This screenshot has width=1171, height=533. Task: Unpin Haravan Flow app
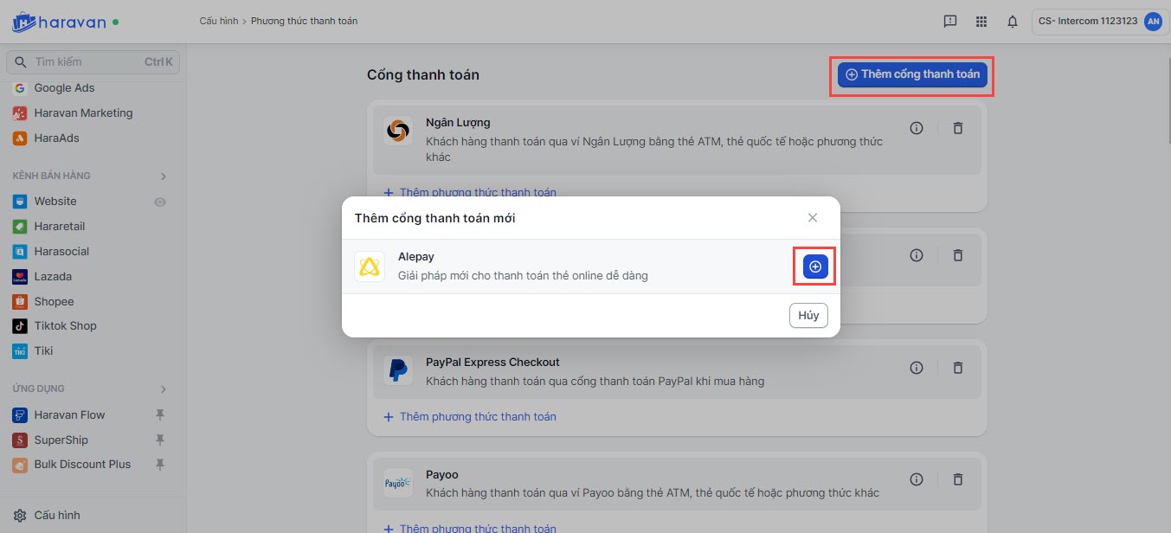pyautogui.click(x=160, y=415)
